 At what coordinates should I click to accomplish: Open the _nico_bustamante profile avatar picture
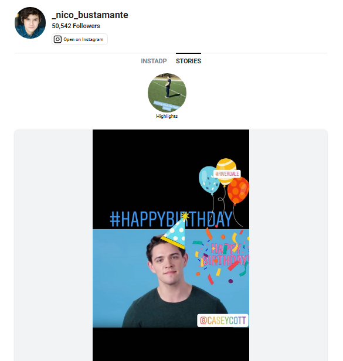[x=30, y=23]
